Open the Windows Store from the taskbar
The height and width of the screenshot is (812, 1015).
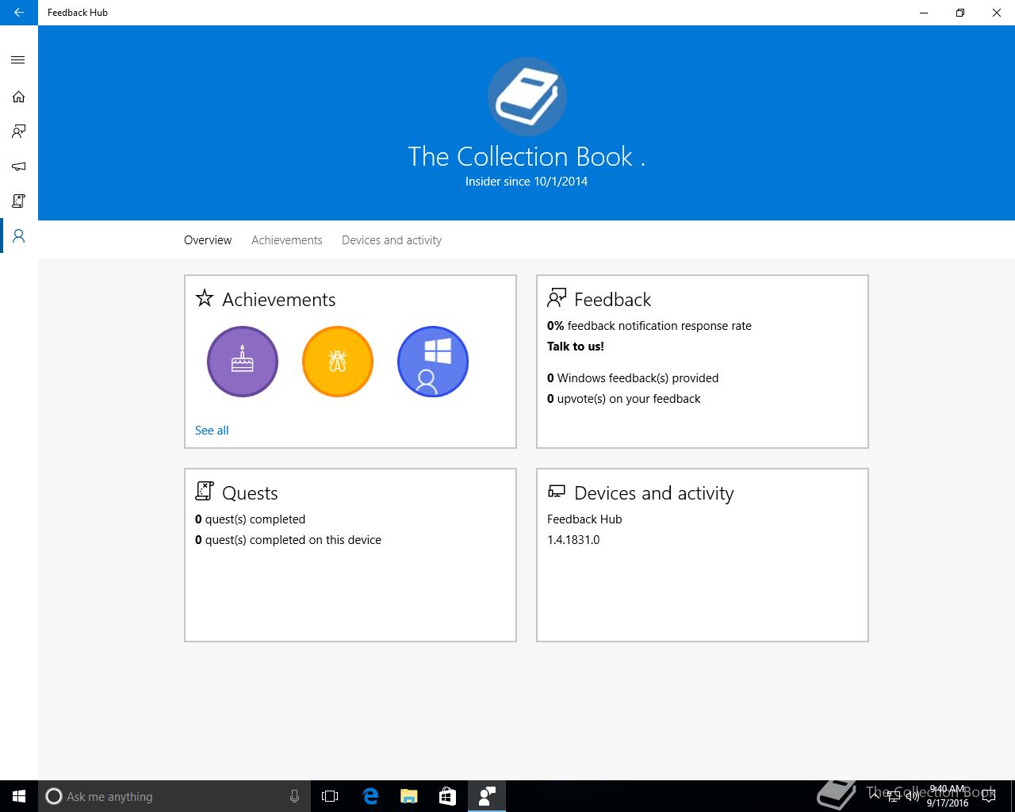tap(447, 796)
